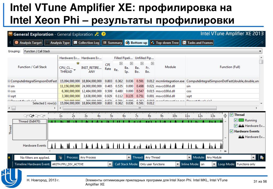
Task: Click the yellow help question mark icon
Action: click(104, 34)
